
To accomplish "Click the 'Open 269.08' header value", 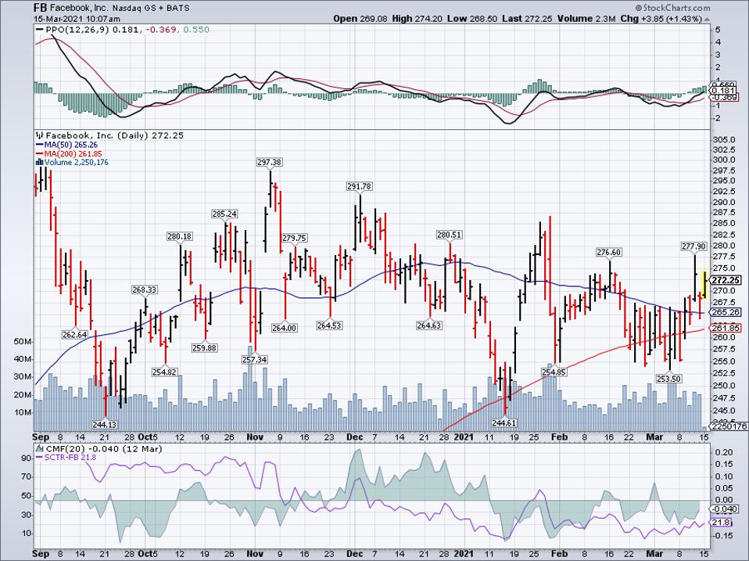I will 360,19.
